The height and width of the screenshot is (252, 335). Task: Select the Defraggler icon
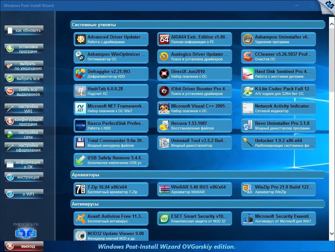tap(81, 74)
